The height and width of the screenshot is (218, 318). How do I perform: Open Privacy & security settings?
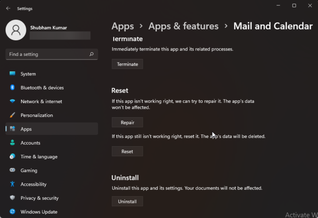[x=52, y=198]
